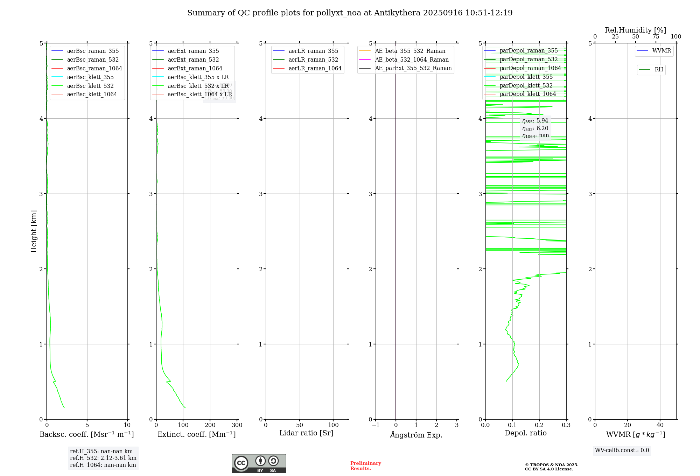Viewport: 700px width, 476px height.
Task: Select aerExt_raman_532 legend entry
Action: coord(186,60)
